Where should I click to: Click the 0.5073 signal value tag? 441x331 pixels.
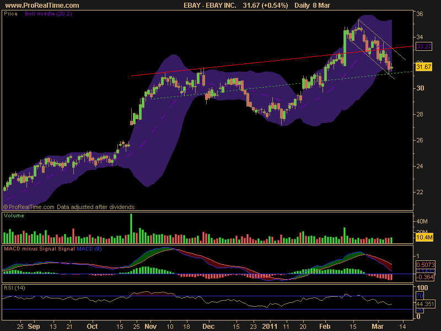coord(425,265)
